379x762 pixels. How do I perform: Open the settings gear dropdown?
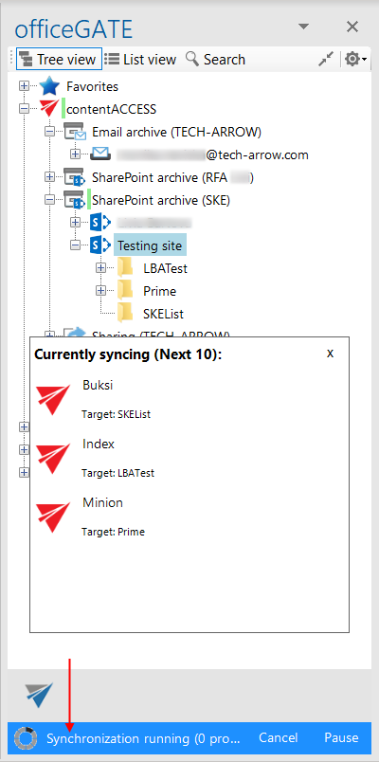(355, 60)
